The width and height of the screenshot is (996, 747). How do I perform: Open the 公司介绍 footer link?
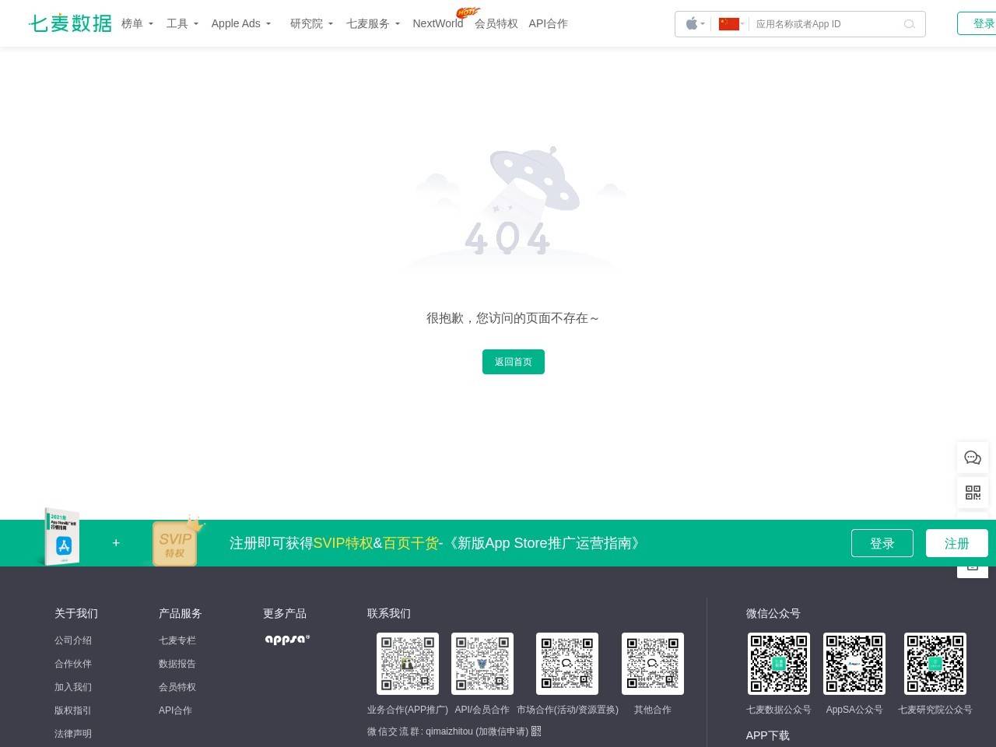[x=72, y=640]
